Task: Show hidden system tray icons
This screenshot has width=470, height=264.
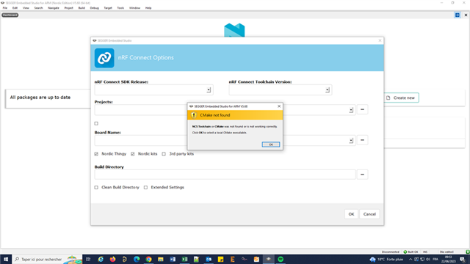Action: tap(411, 259)
